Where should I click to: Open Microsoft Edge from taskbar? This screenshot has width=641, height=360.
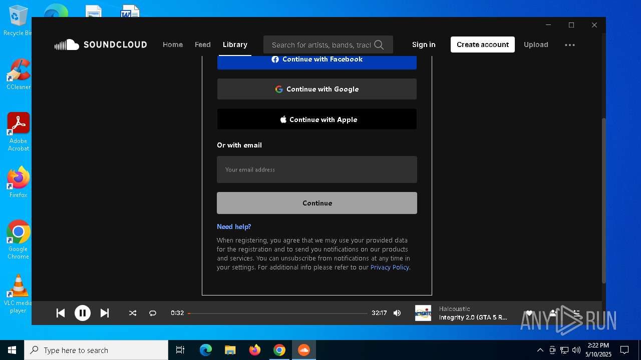pyautogui.click(x=206, y=350)
